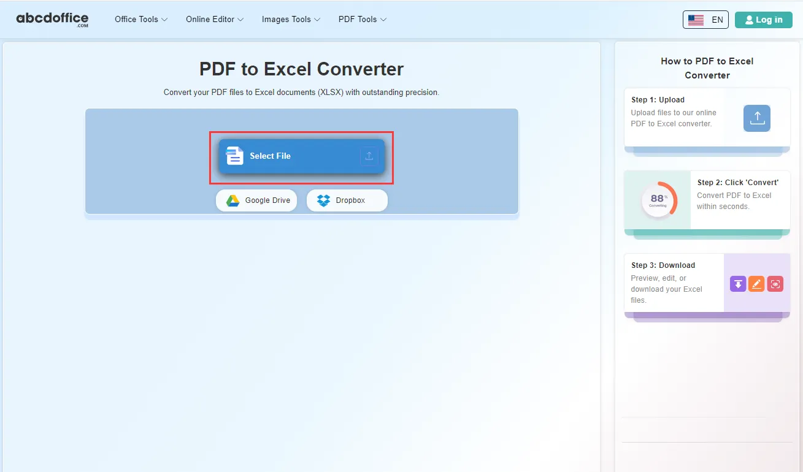Click the upload arrow icon in Select File button
The height and width of the screenshot is (472, 803).
coord(369,156)
